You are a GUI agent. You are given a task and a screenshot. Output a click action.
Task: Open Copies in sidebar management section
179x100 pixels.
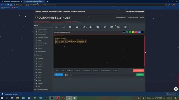[x=39, y=81]
